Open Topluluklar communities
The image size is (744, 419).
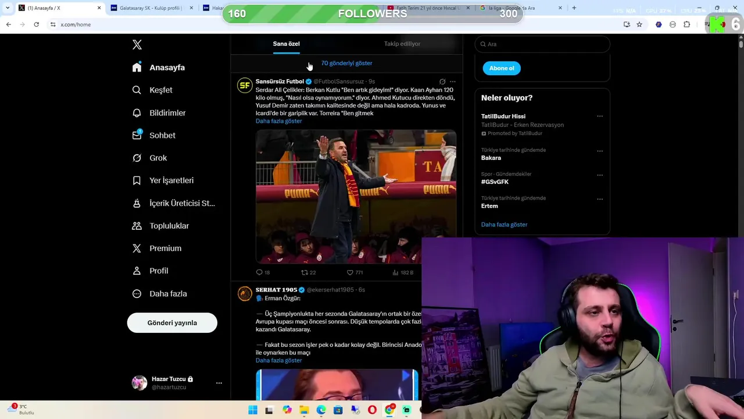(x=160, y=226)
